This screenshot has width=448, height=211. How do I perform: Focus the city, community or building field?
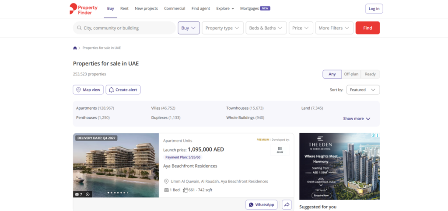coord(124,28)
